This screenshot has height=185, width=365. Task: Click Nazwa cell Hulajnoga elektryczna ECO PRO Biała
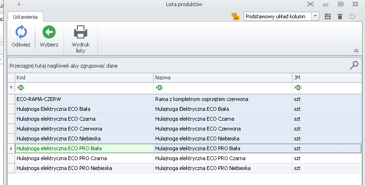tap(223, 148)
